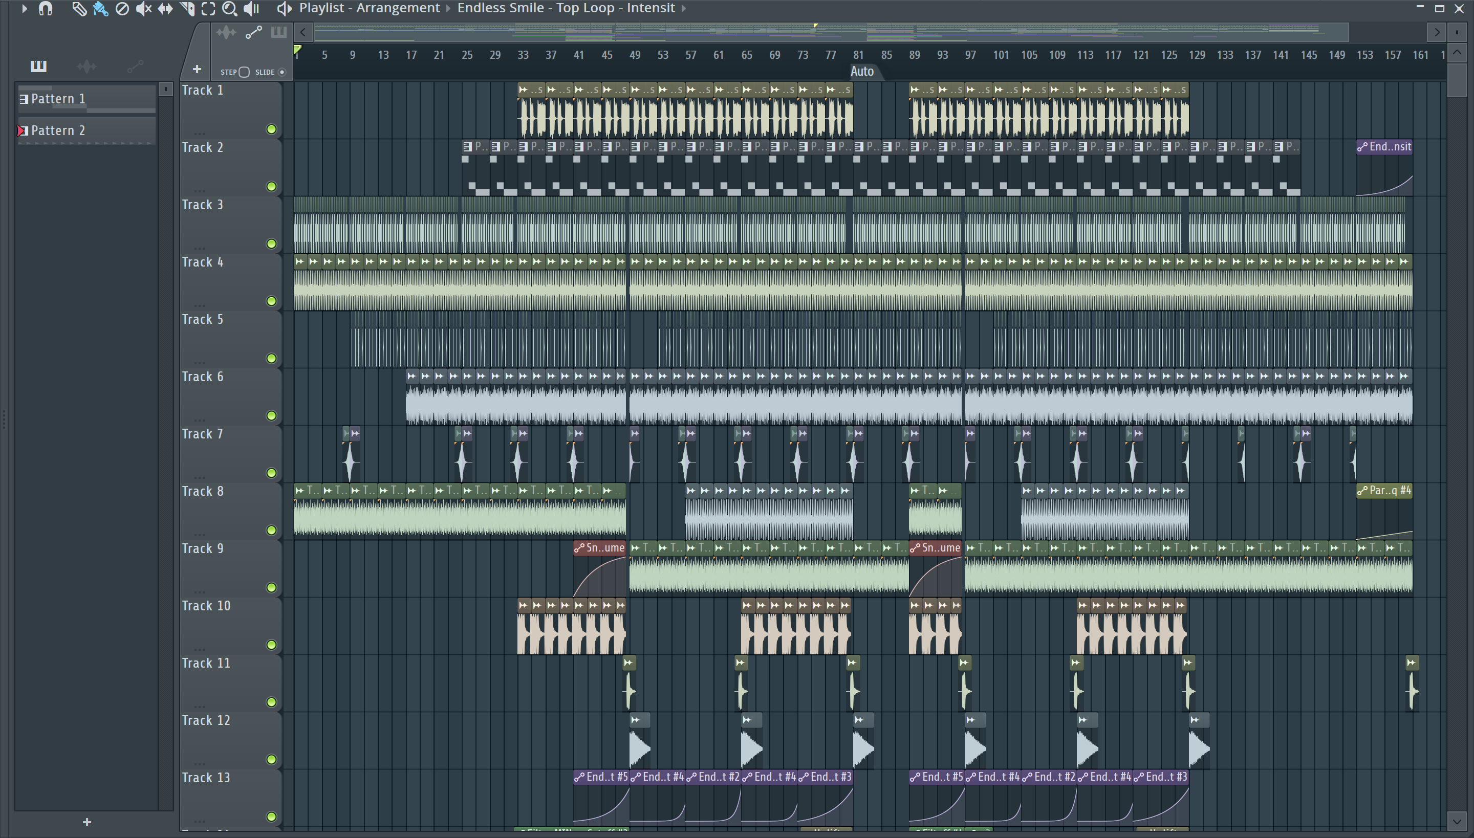Add a track with the plus button
Image resolution: width=1474 pixels, height=838 pixels.
tap(197, 70)
